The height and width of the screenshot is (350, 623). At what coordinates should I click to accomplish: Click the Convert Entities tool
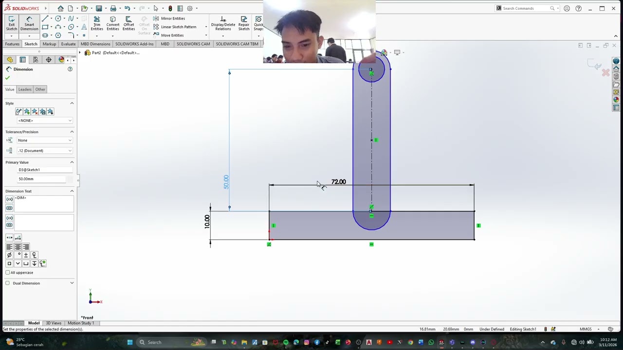pyautogui.click(x=113, y=23)
